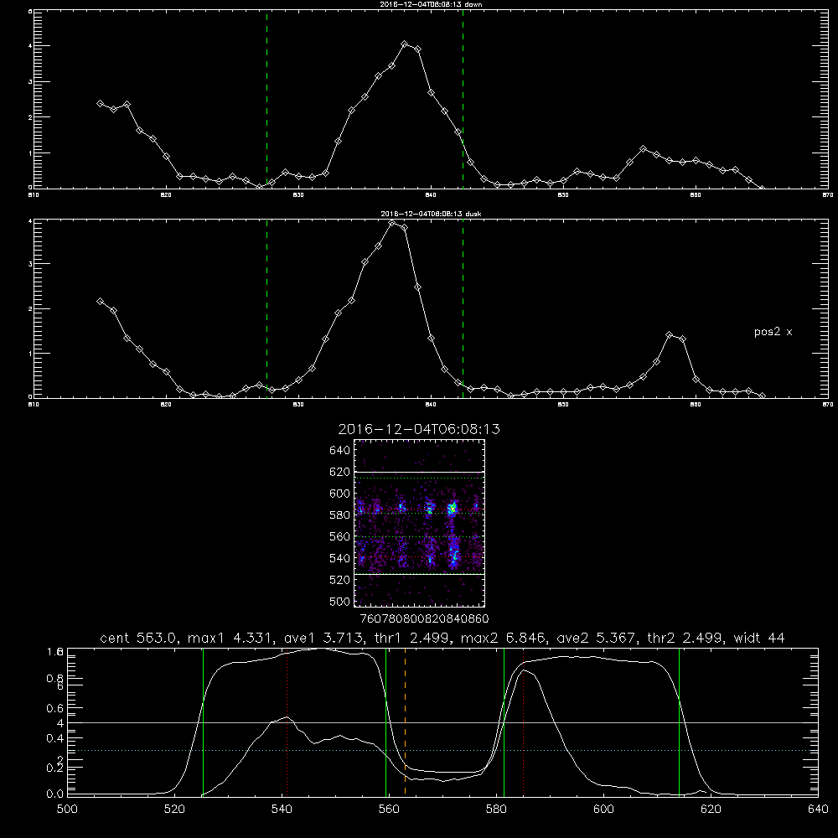Image resolution: width=838 pixels, height=838 pixels.
Task: Click y-axis label 540 beside the heatmap
Action: [340, 558]
